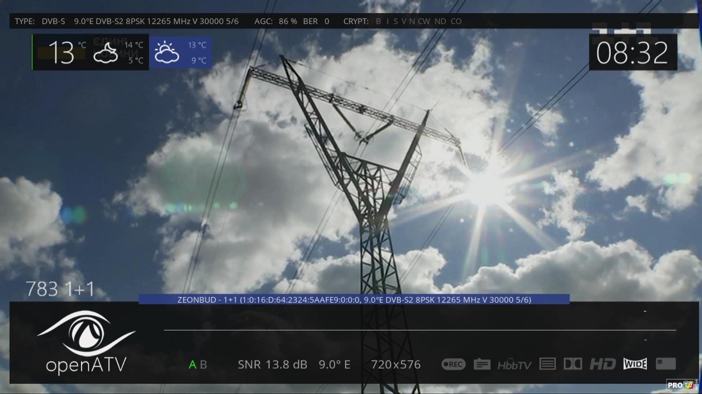This screenshot has height=394, width=702.
Task: Click the 720x576 resolution label
Action: 396,364
